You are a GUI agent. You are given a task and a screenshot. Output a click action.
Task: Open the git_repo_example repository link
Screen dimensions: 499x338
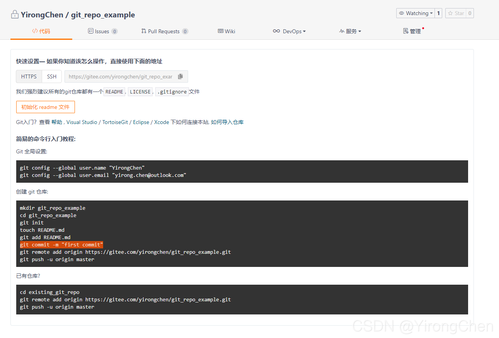[x=103, y=15]
